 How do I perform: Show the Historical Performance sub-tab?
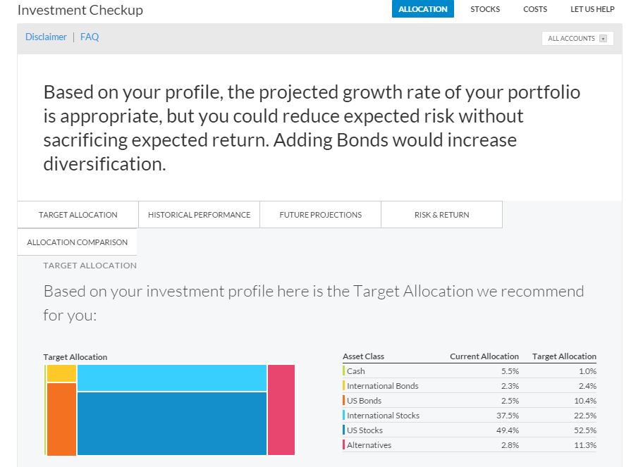(x=199, y=215)
